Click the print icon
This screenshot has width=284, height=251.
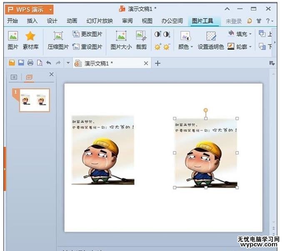[30, 63]
